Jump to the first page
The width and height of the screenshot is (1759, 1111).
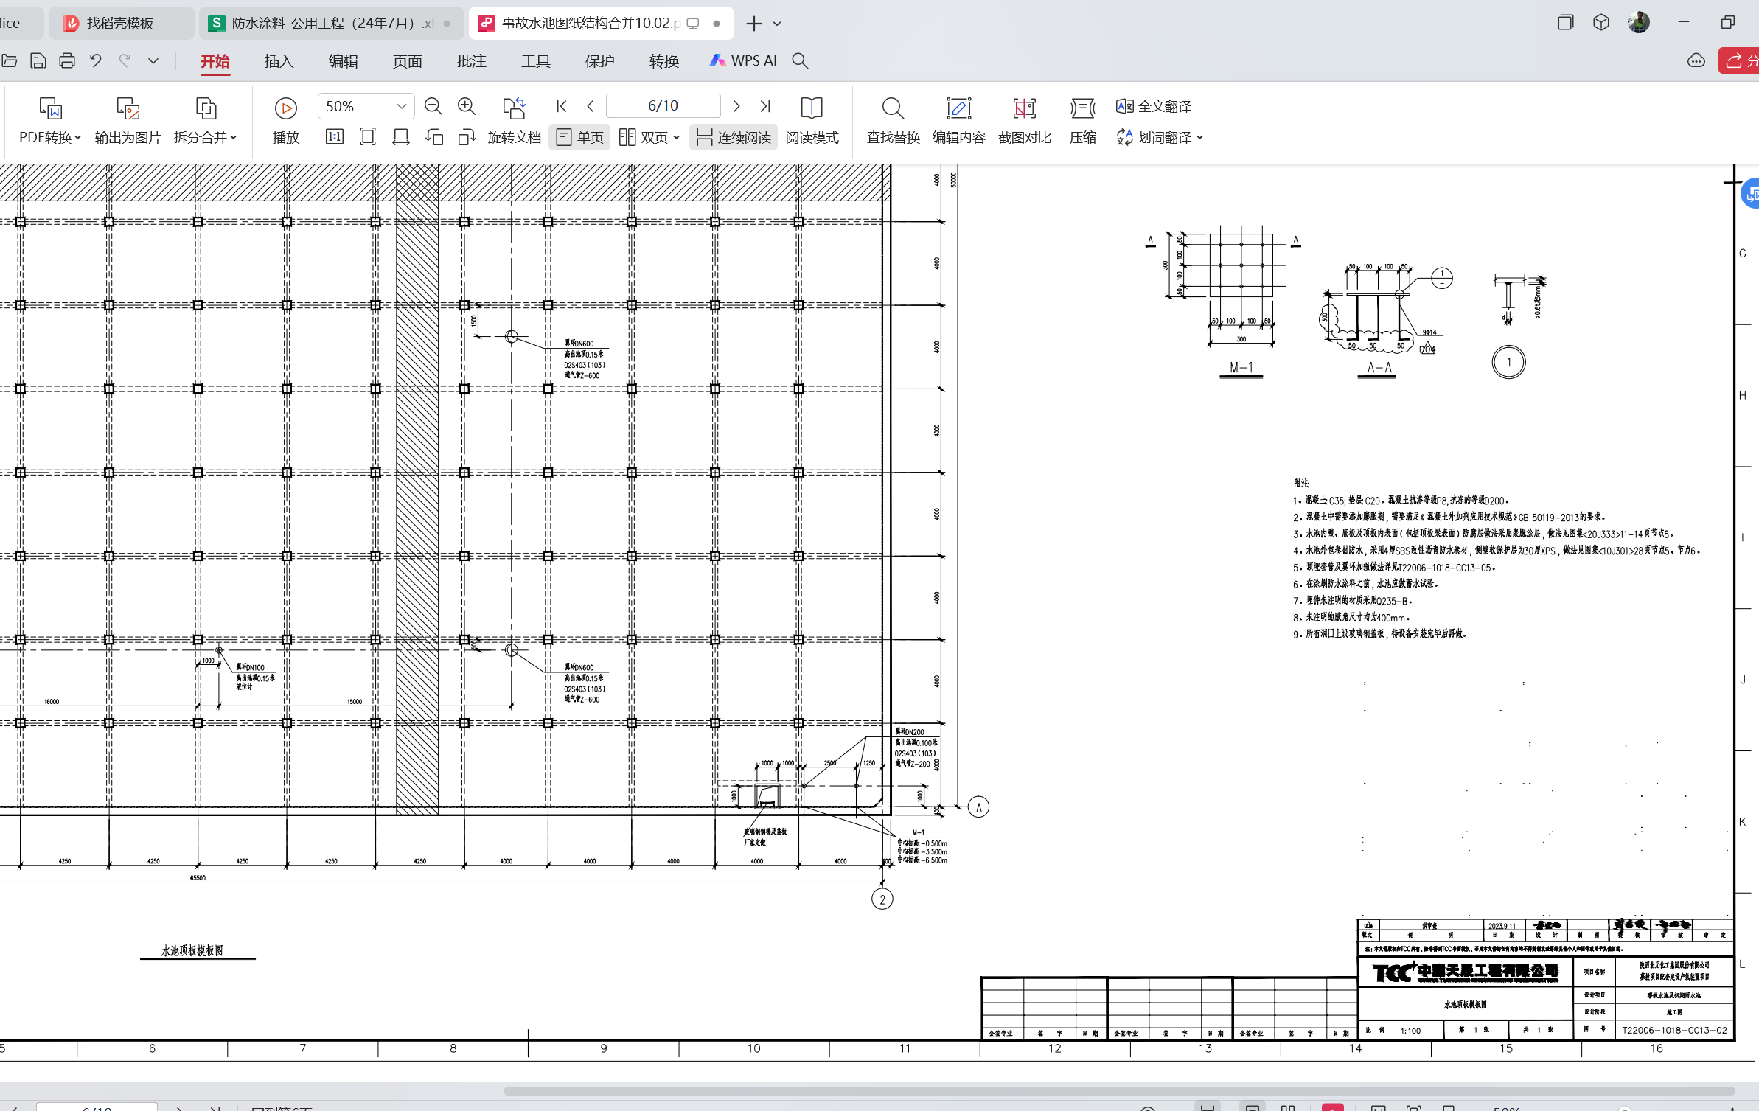(562, 106)
